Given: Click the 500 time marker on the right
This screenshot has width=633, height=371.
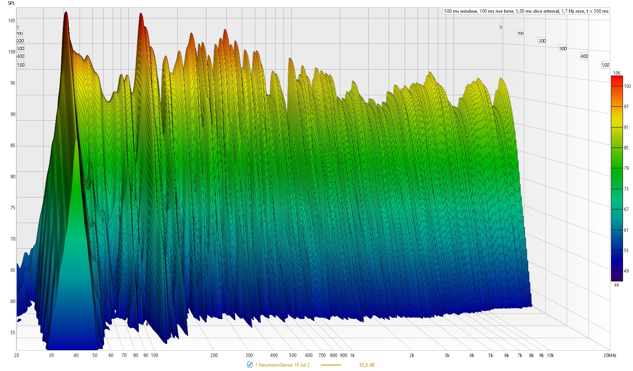Looking at the screenshot, I should (605, 65).
